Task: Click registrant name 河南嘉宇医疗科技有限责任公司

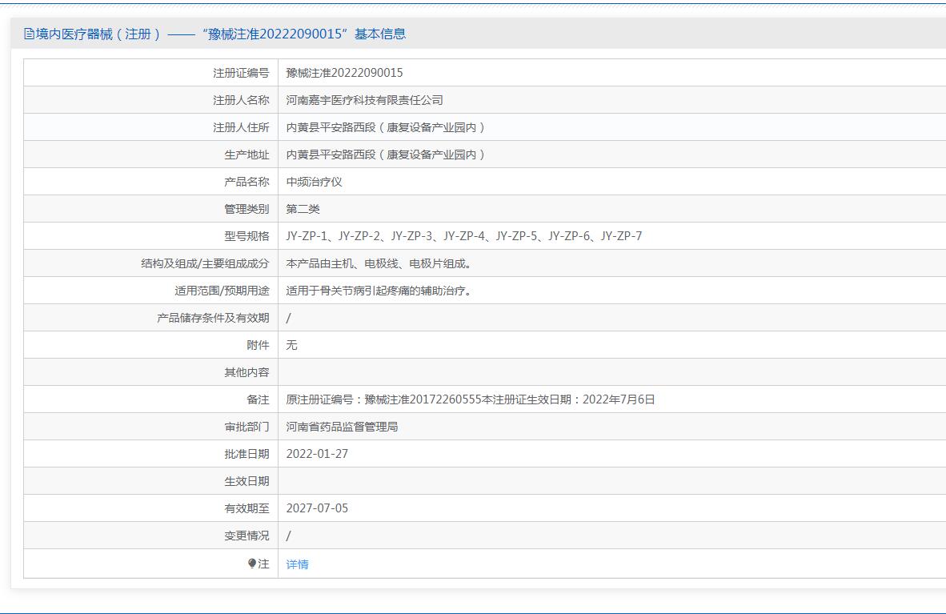Action: coord(364,100)
